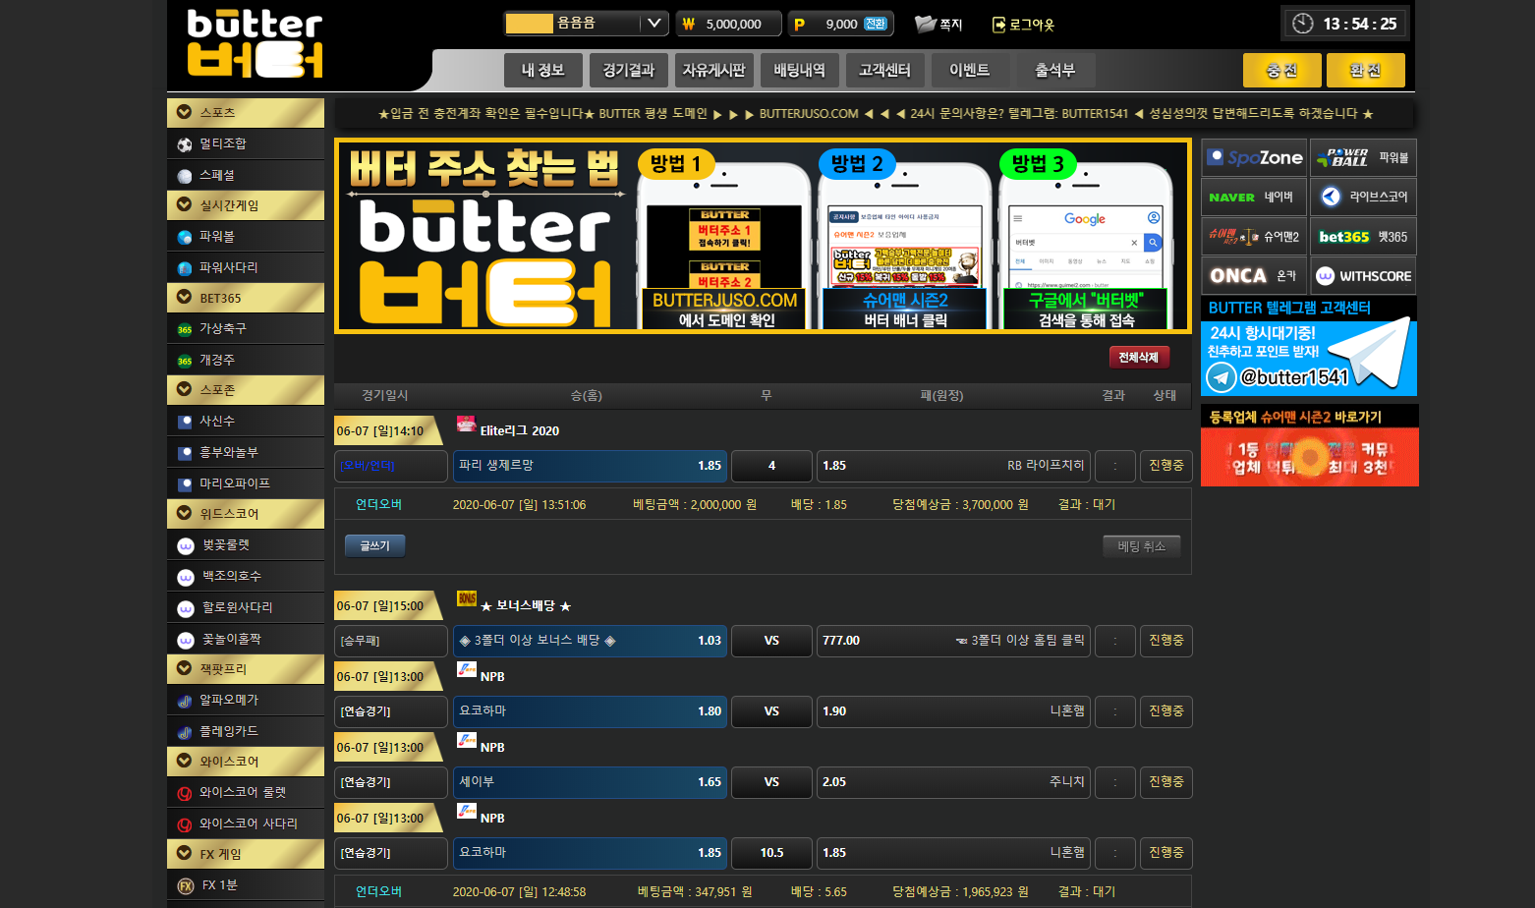Expand the 위드스코어 sidebar category

184,513
